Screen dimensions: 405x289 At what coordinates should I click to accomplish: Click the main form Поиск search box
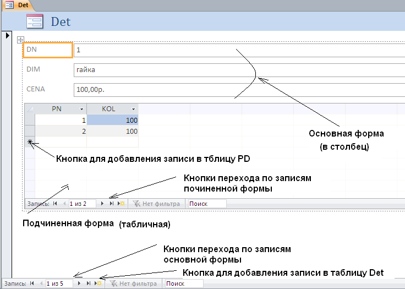[184, 283]
